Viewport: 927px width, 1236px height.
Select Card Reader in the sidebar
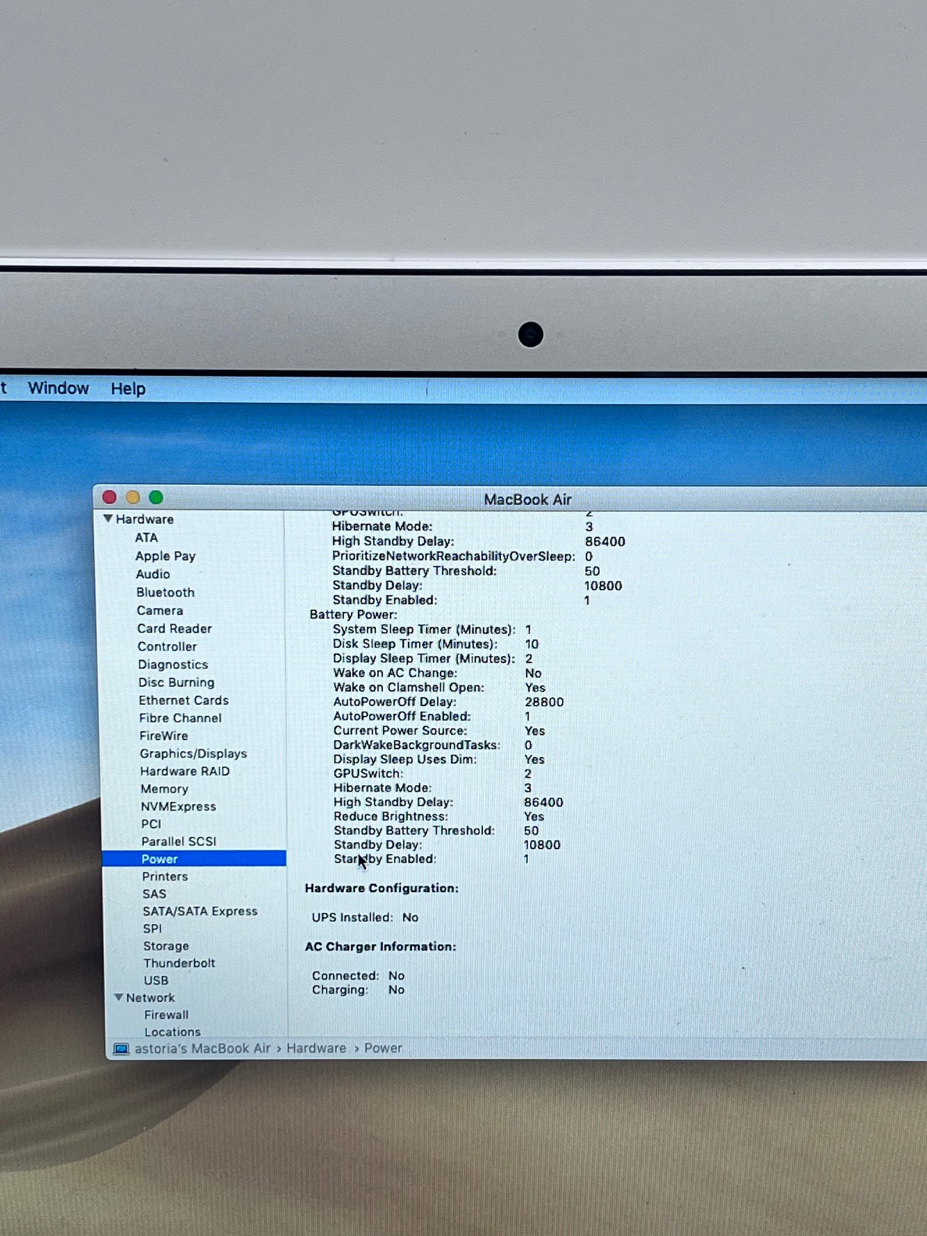click(174, 629)
